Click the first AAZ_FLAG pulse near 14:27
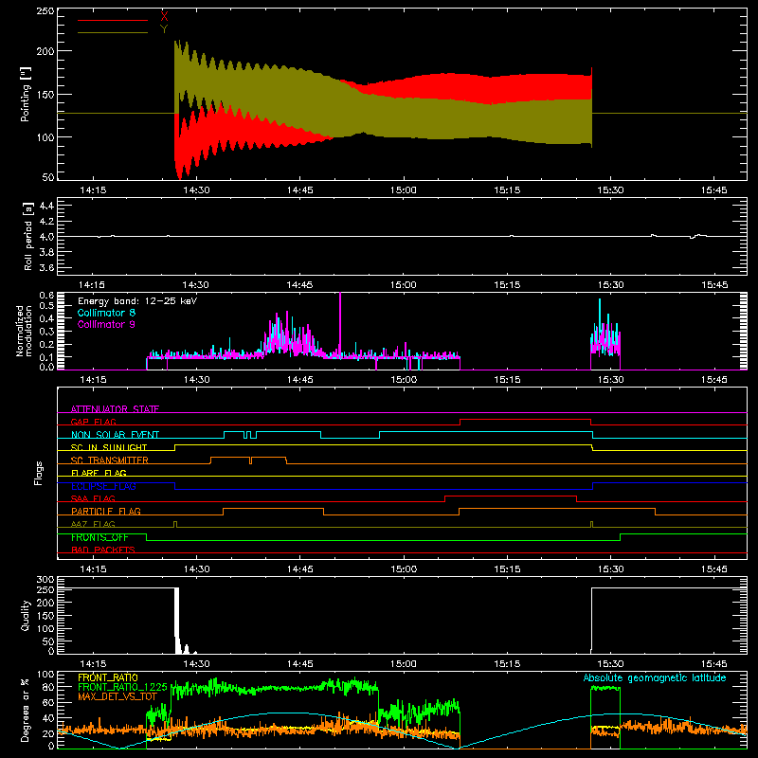758x758 pixels. (175, 525)
